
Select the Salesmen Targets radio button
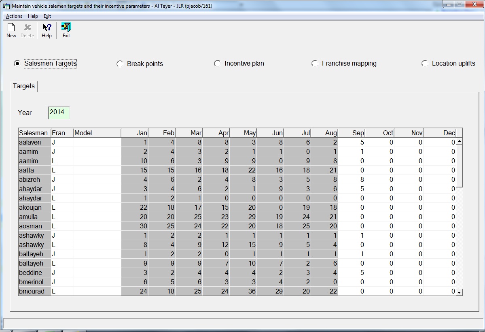[x=17, y=64]
